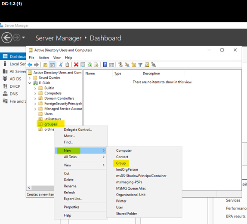Choose Rename in context menu
Viewport: 247px width, 224px height.
(80, 186)
